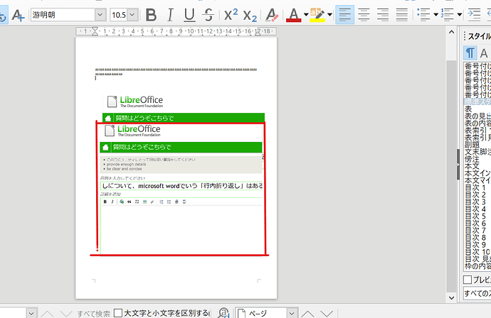Toggle unordered bullet list
The width and height of the screenshot is (491, 318).
pos(423,15)
